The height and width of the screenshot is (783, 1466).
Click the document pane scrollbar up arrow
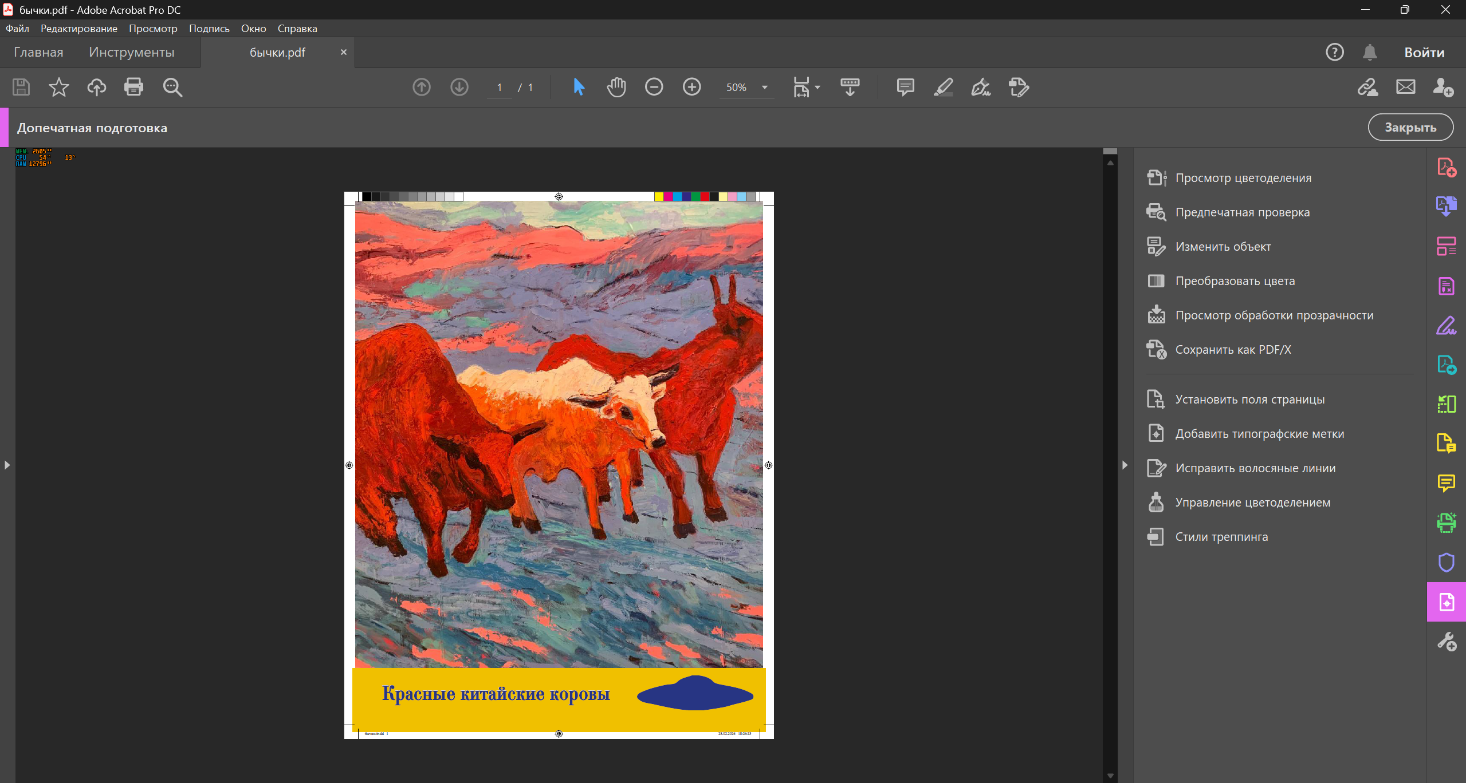coord(1110,163)
